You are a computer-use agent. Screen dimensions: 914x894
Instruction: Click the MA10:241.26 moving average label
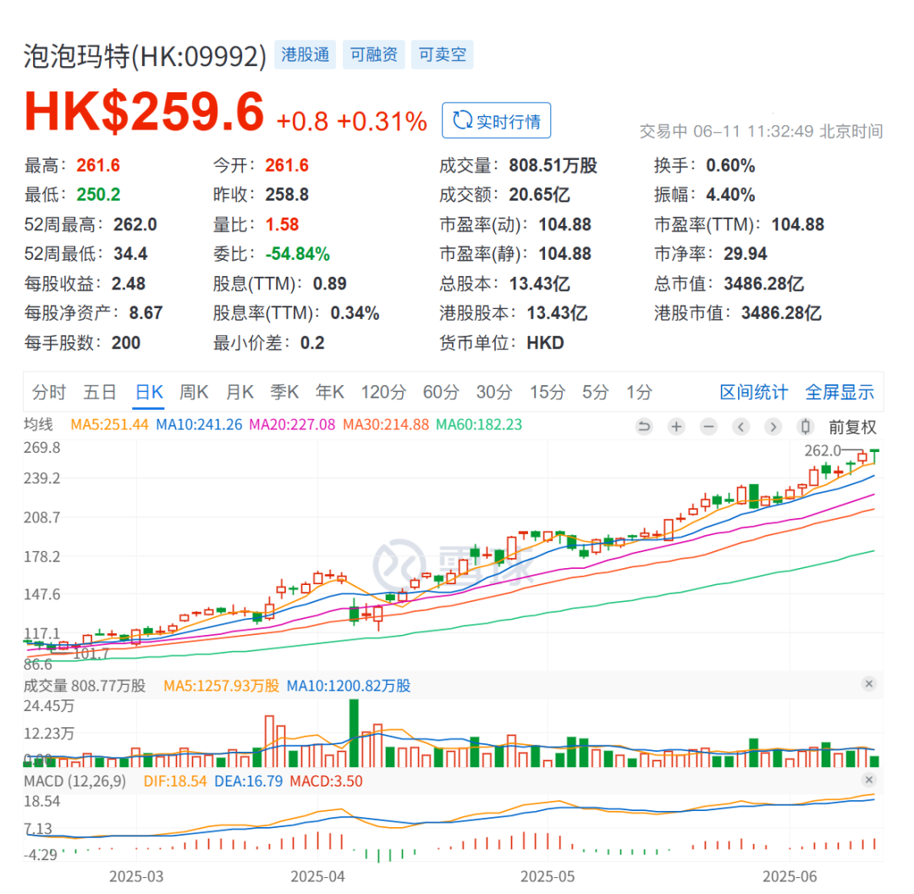[199, 424]
